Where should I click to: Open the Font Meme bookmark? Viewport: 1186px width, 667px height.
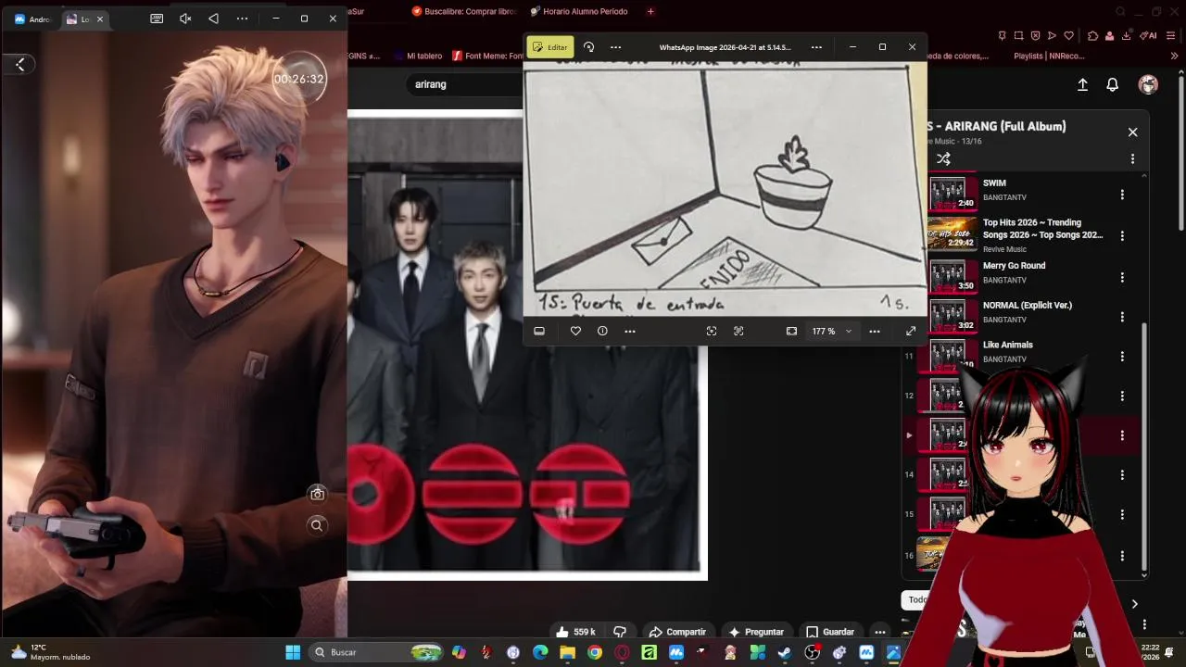[488, 56]
